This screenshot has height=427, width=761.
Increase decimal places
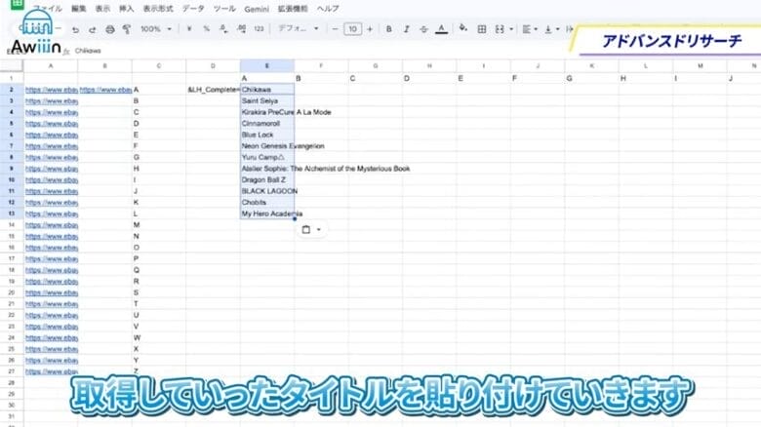tap(241, 29)
